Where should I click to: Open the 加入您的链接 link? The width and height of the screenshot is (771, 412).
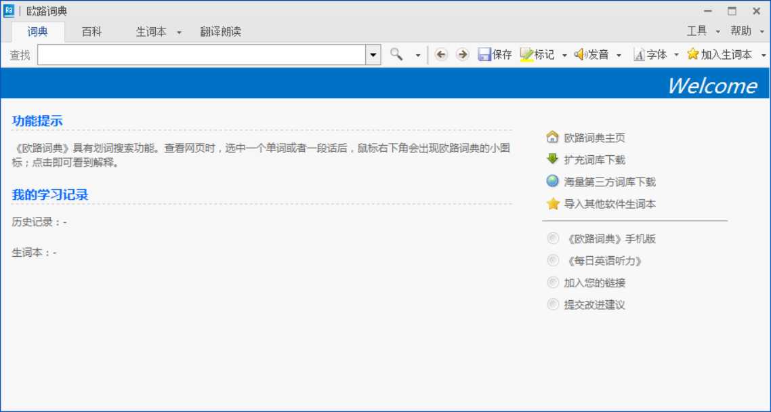coord(594,283)
